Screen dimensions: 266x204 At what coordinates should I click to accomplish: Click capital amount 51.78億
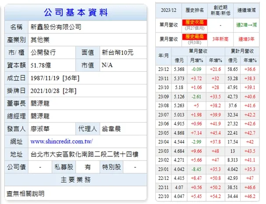(41, 65)
